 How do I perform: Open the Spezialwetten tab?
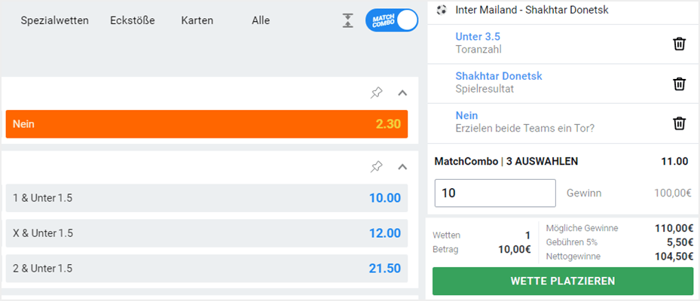click(54, 20)
